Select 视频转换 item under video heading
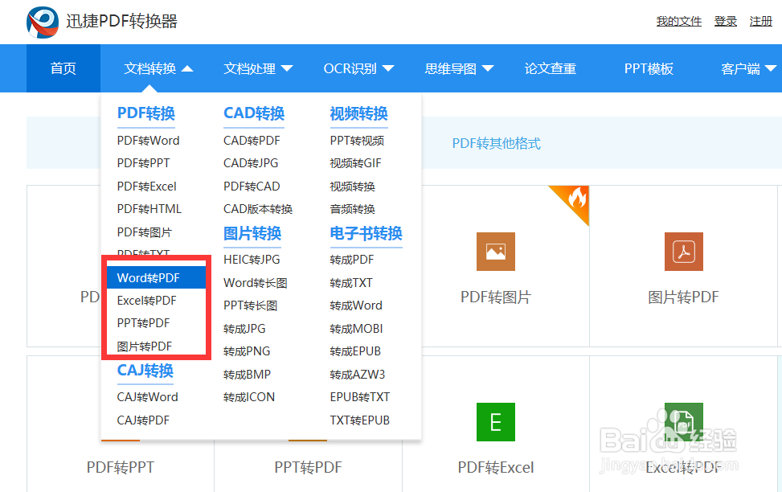Viewport: 782px width, 492px height. [x=352, y=187]
